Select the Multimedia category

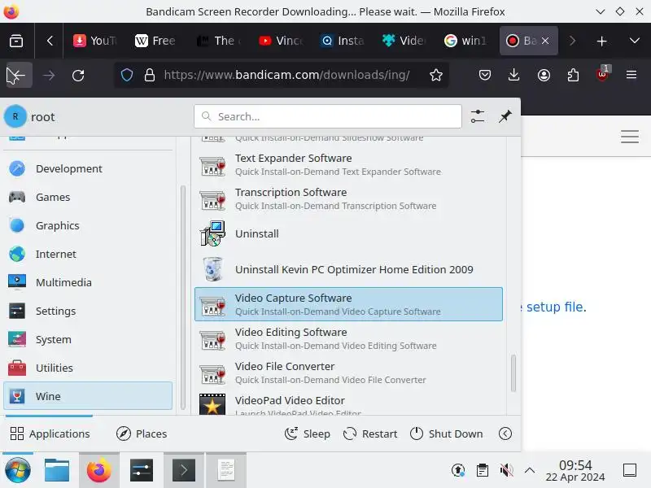(x=88, y=282)
